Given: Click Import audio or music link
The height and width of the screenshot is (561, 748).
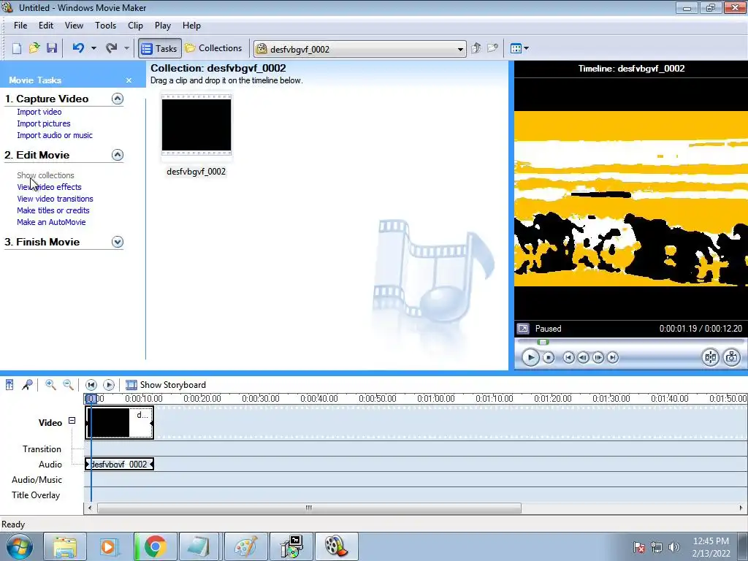Looking at the screenshot, I should pyautogui.click(x=55, y=135).
